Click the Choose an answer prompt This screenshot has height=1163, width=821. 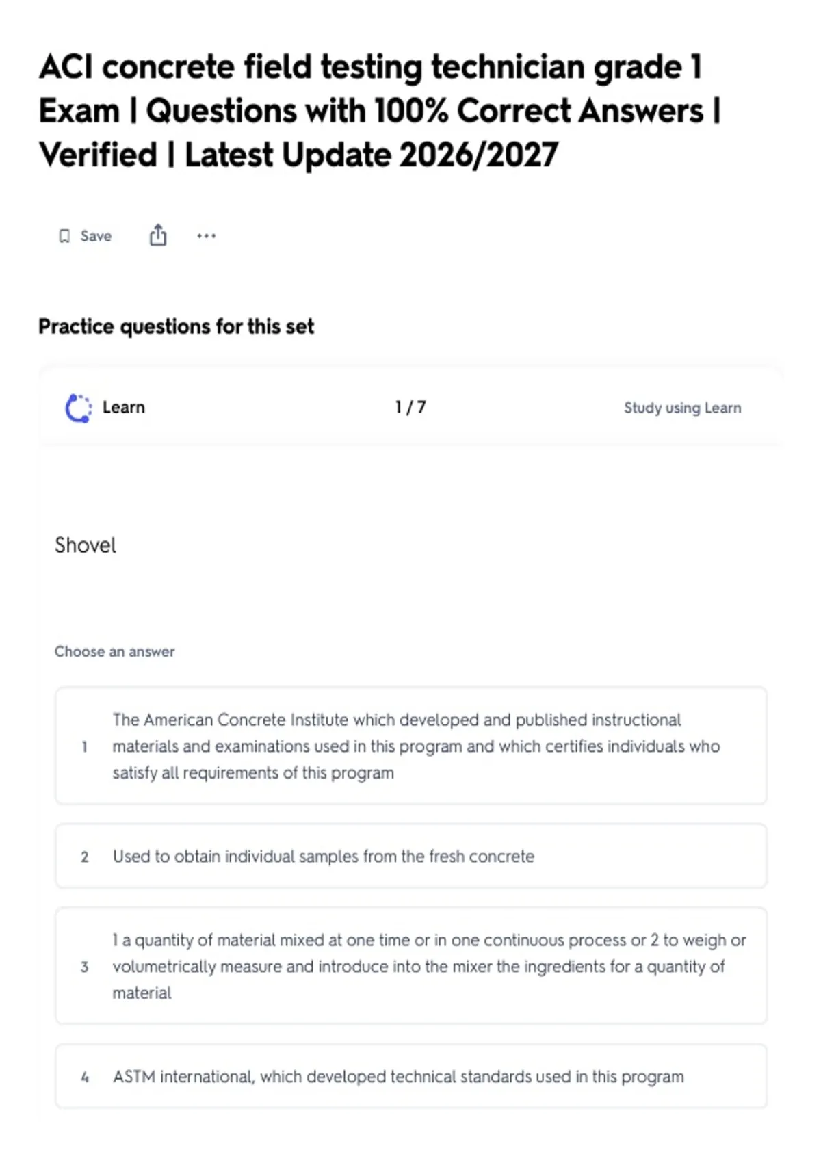point(115,651)
